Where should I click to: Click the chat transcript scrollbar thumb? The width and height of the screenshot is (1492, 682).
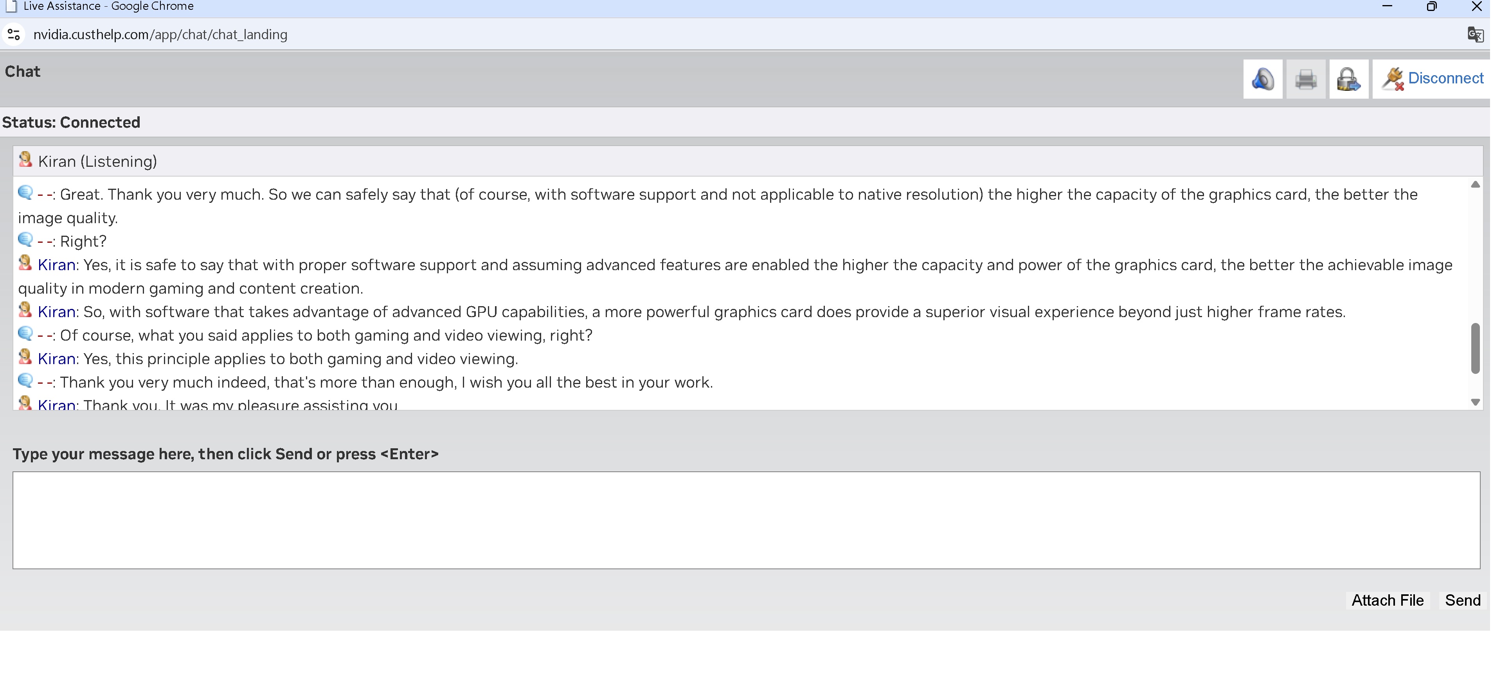click(1475, 348)
